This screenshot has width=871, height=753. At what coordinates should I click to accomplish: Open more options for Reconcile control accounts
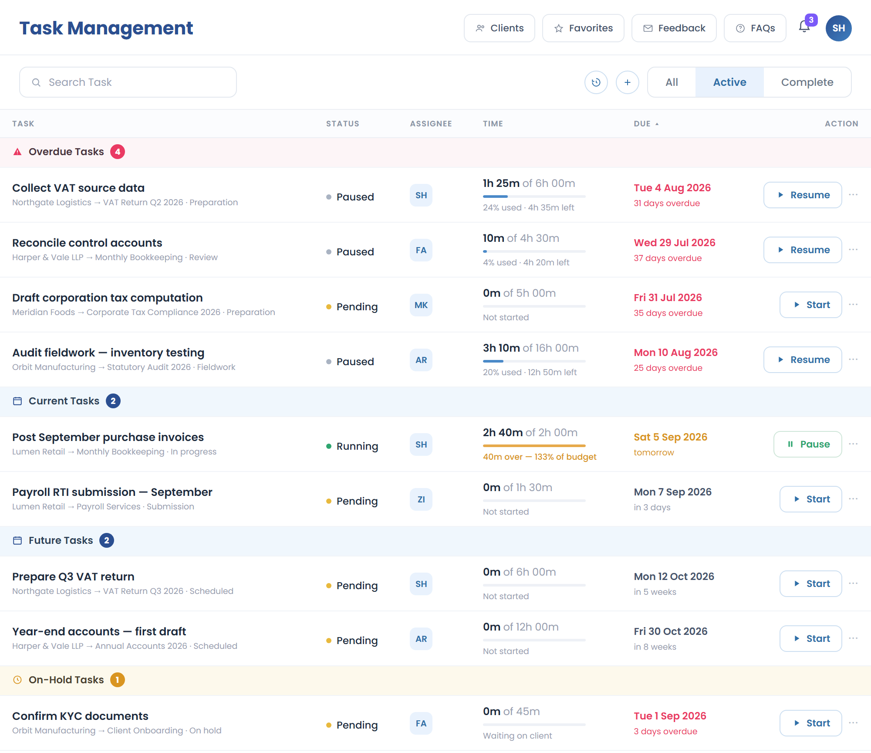pos(853,250)
